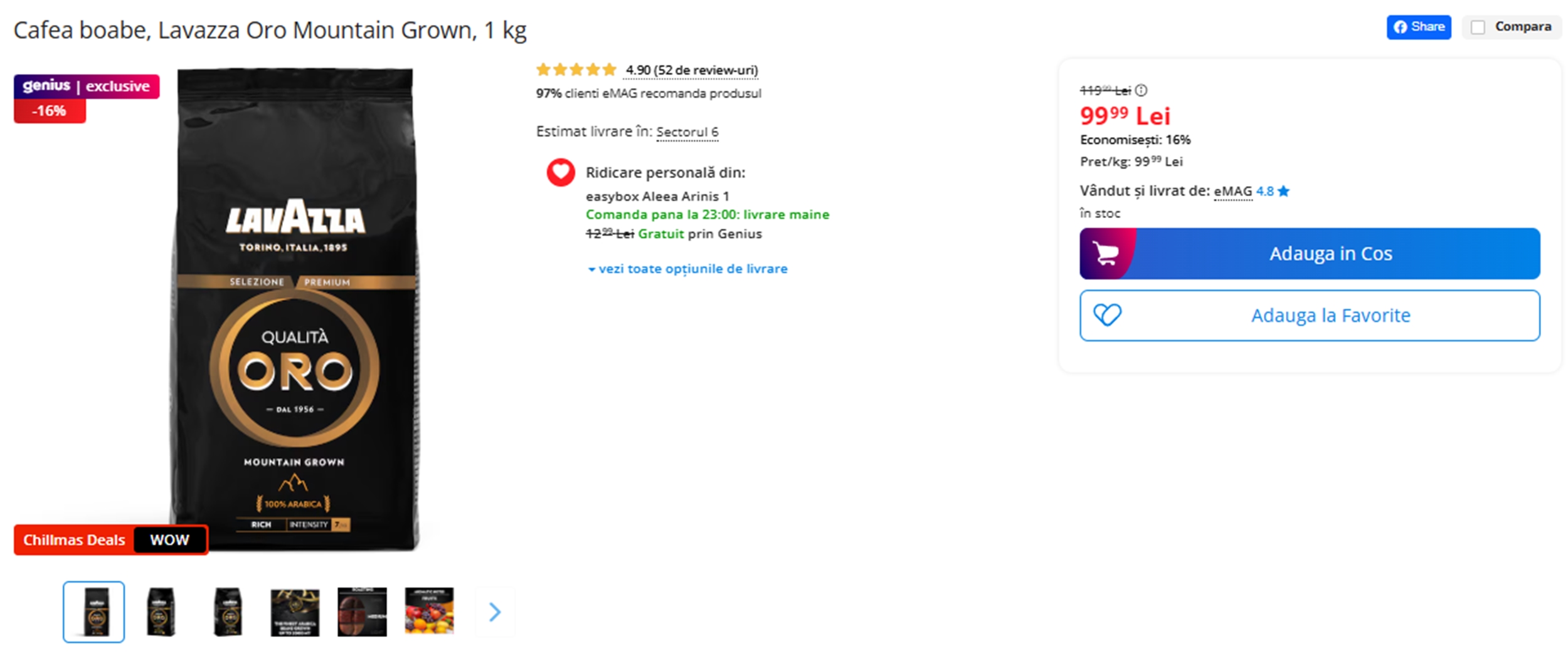Viewport: 1568px width, 664px height.
Task: Select the fruit image thumbnail
Action: click(x=429, y=612)
